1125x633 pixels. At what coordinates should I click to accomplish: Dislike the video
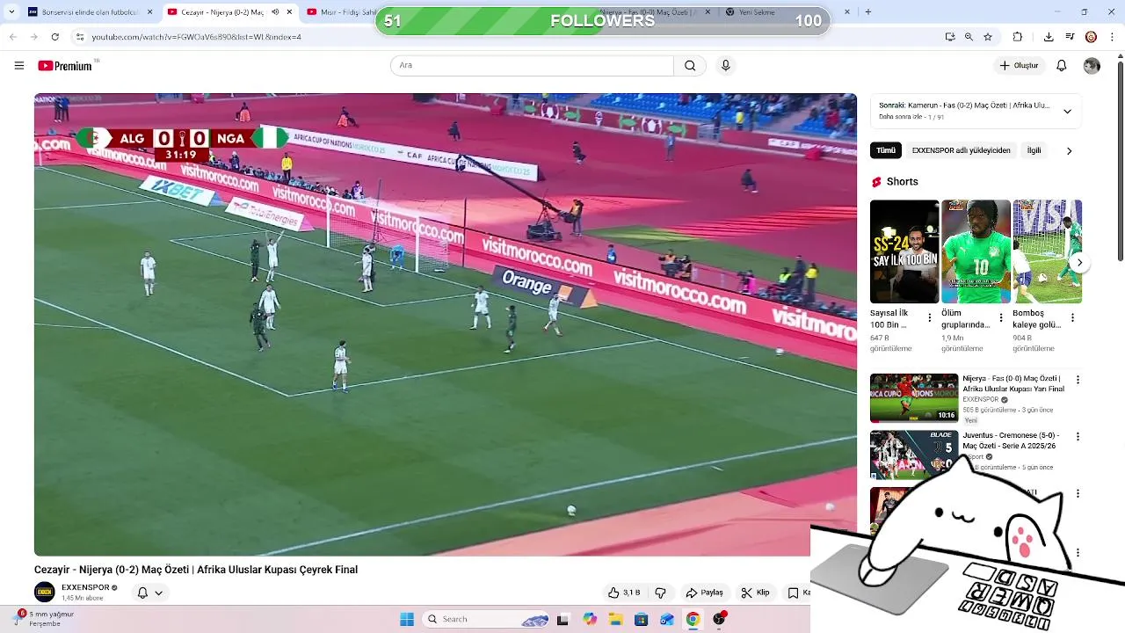(661, 593)
